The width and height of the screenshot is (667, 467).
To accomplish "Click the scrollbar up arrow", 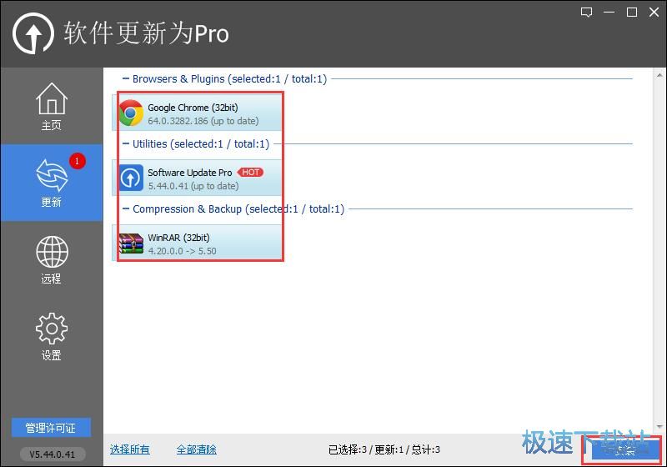I will (659, 76).
